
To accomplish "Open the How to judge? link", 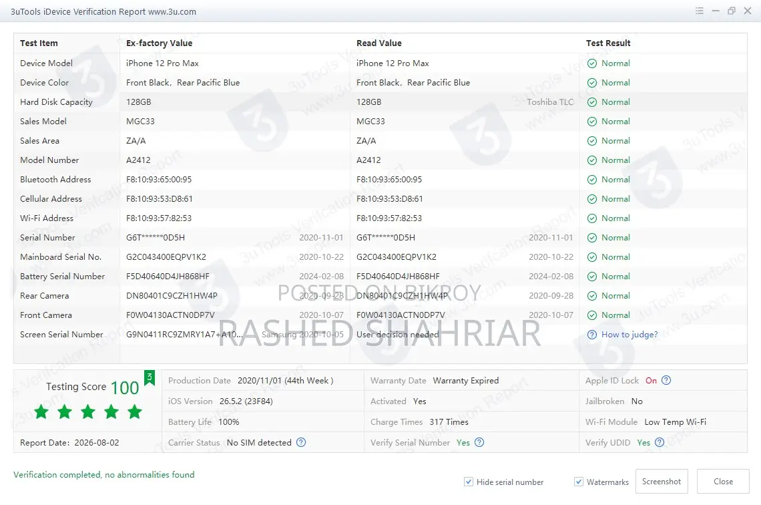I will pos(629,335).
